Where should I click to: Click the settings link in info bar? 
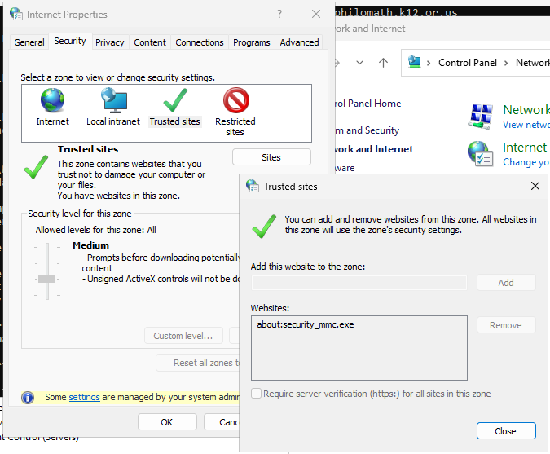coord(84,397)
